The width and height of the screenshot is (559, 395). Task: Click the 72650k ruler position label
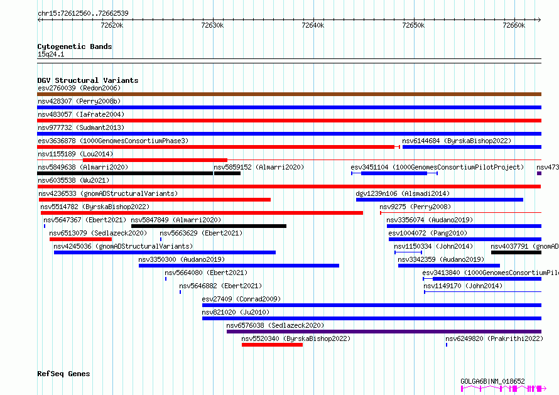pos(413,25)
